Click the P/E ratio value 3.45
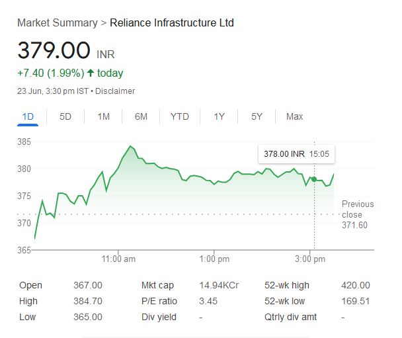 [x=209, y=301]
